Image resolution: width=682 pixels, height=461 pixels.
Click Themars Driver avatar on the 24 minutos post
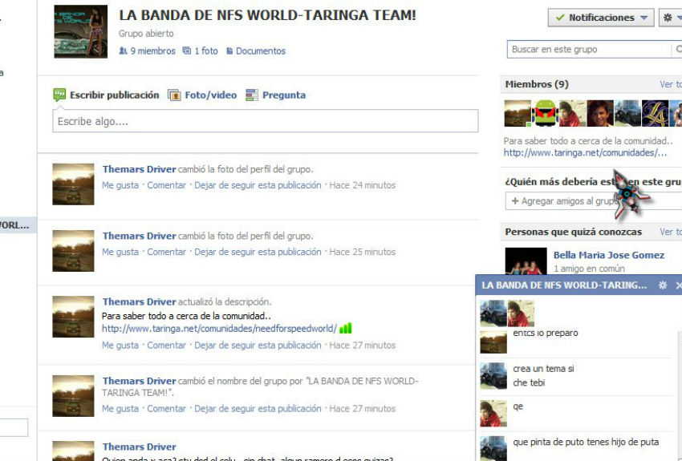coord(73,184)
